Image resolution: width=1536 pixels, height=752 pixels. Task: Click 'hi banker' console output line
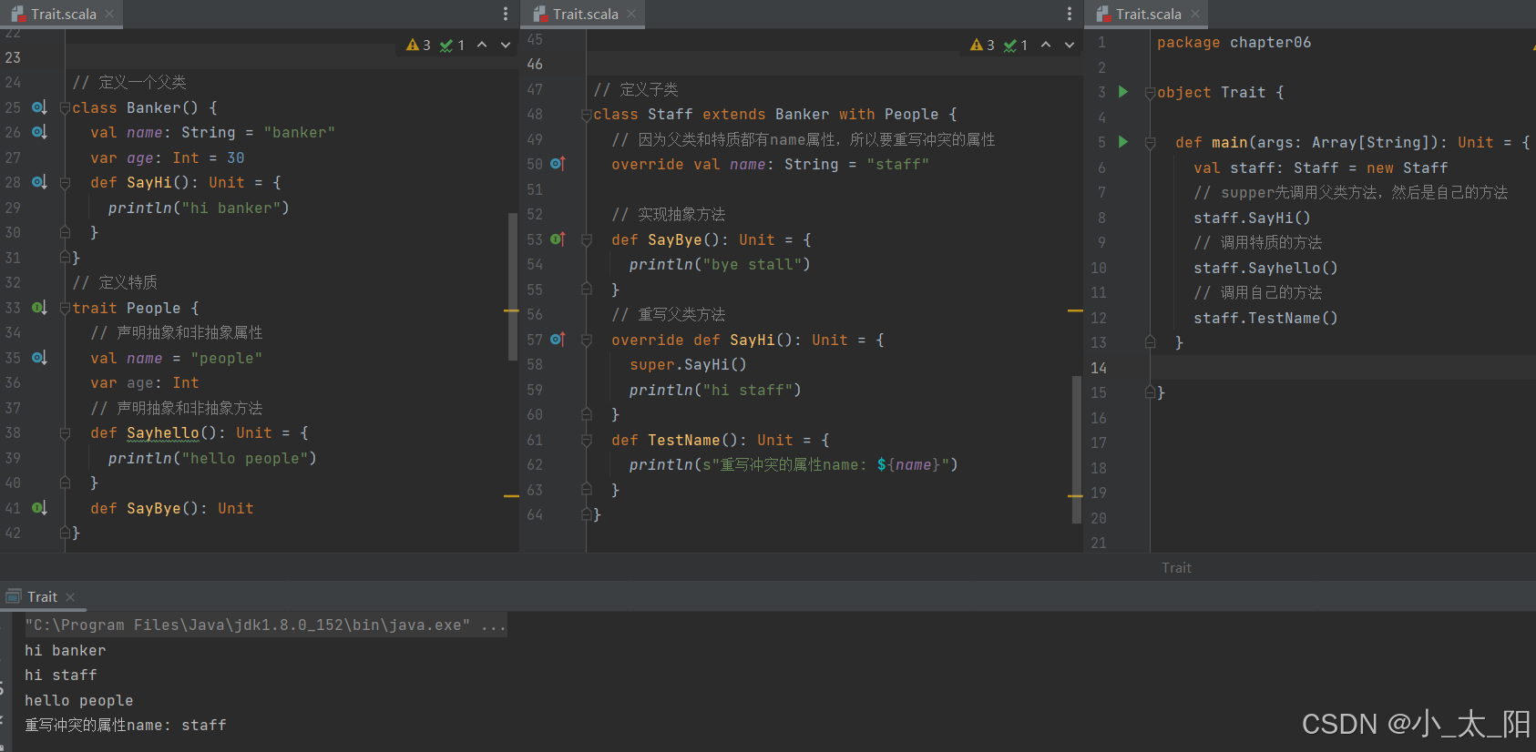point(65,650)
